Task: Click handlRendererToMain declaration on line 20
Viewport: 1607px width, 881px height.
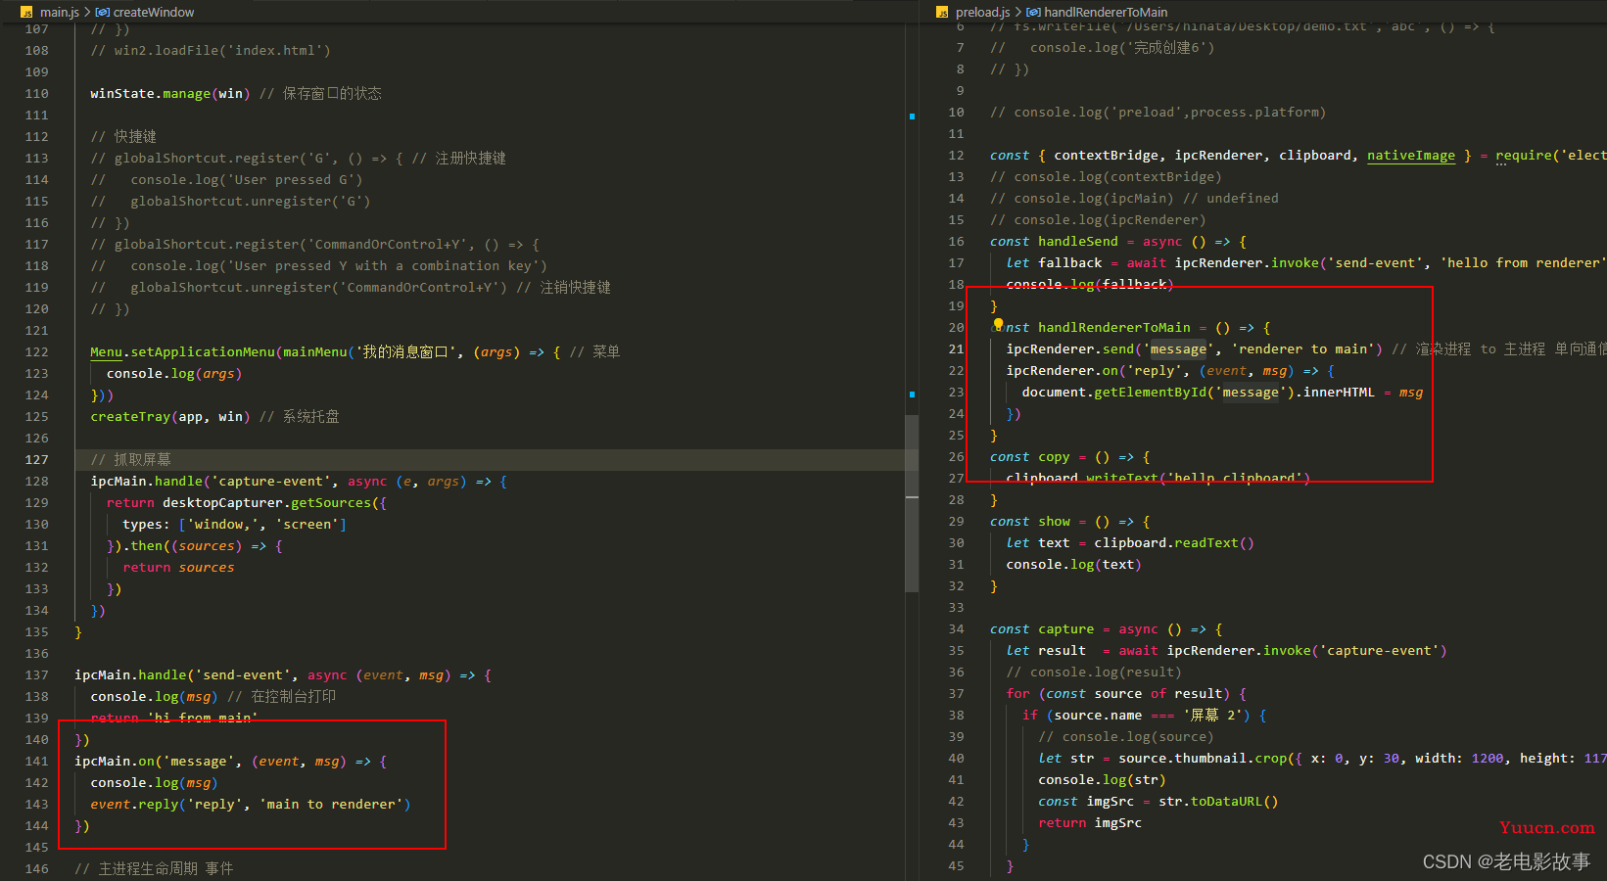Action: click(x=1114, y=328)
